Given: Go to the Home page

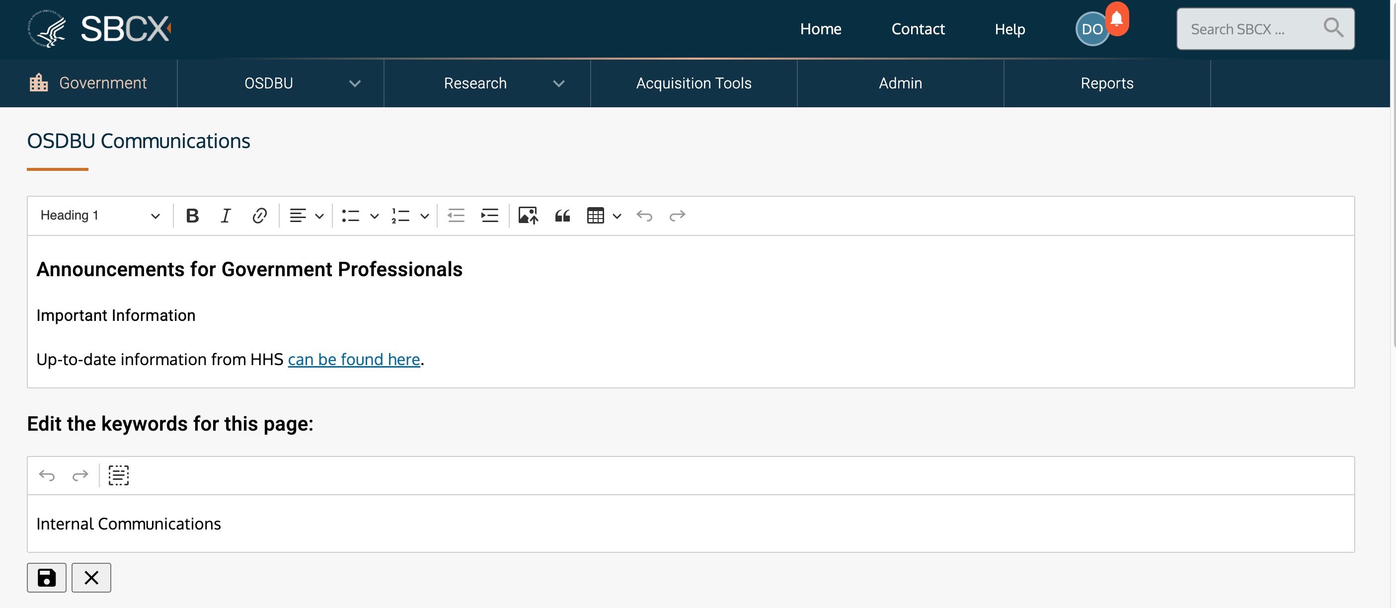Looking at the screenshot, I should pos(821,29).
